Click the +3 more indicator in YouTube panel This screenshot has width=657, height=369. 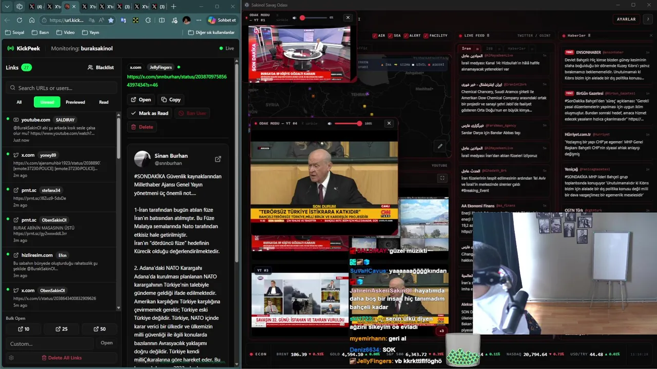pyautogui.click(x=442, y=331)
